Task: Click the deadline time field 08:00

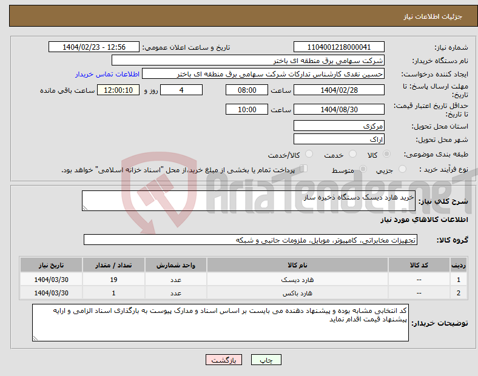Action: [247, 90]
